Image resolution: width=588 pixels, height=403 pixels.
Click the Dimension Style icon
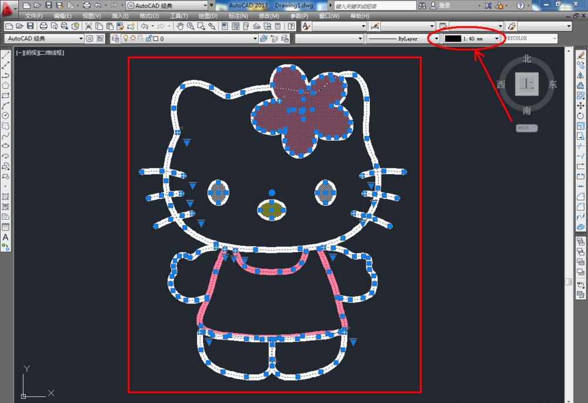[x=374, y=26]
